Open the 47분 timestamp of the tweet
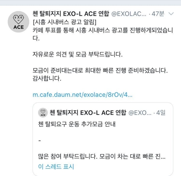This screenshot has height=176, width=181. click(158, 14)
